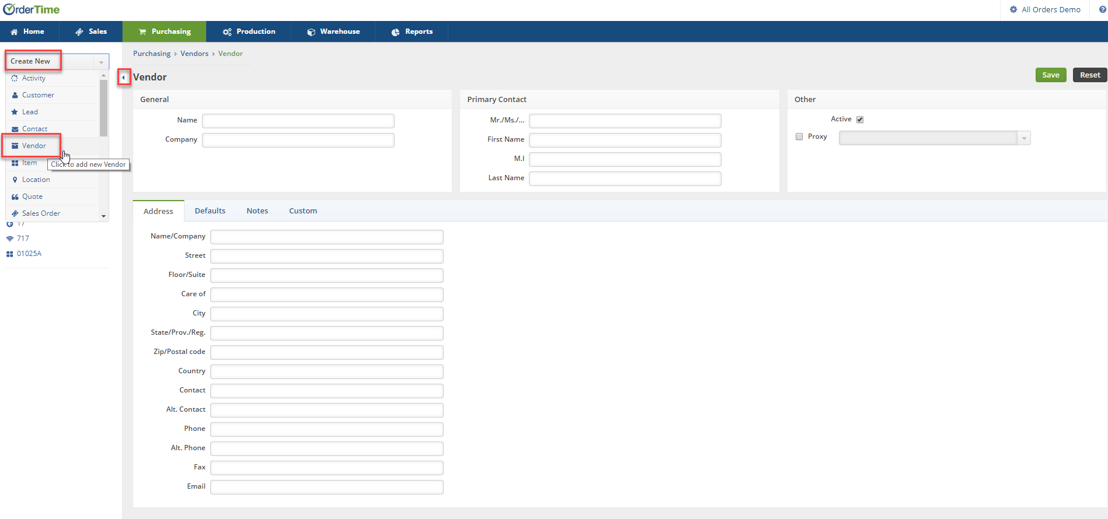Click the Item grid icon
Image resolution: width=1108 pixels, height=519 pixels.
pos(15,163)
